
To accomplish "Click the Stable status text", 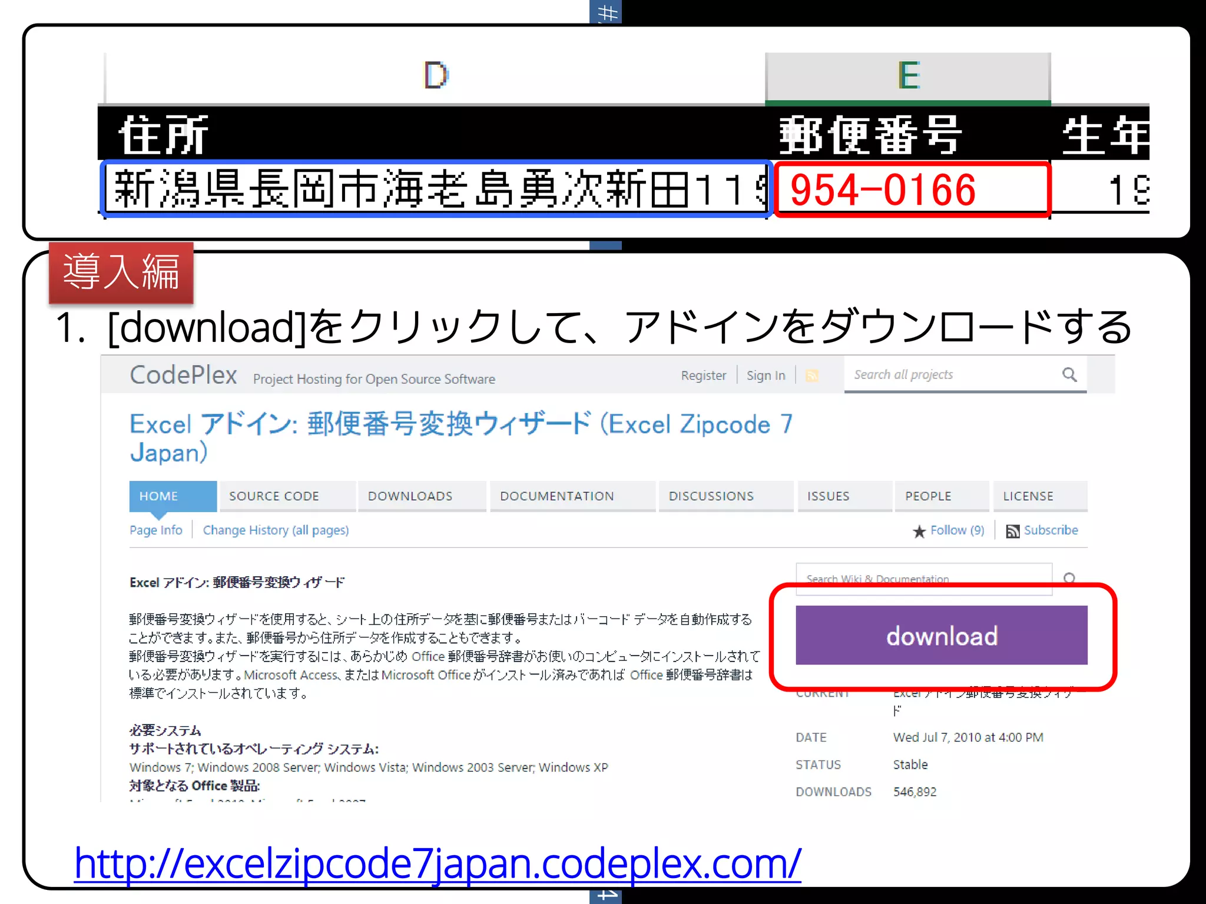I will click(910, 765).
